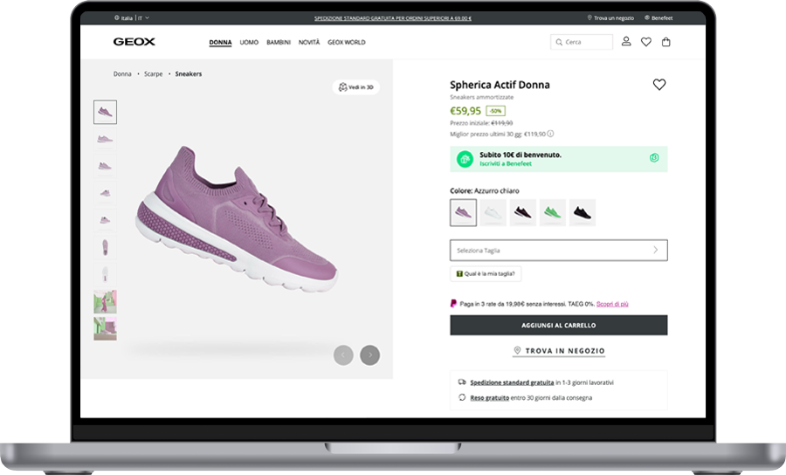Add Spherica Actif Donna to wishlist heart
786x475 pixels.
tap(659, 85)
